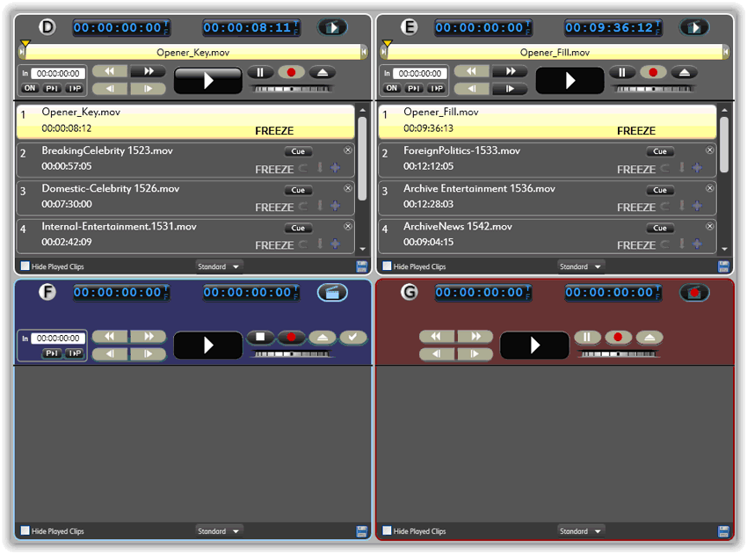Screen dimensions: 747x554
Task: Cue the Internal-Entertainment.1531.mov clip
Action: coord(298,228)
